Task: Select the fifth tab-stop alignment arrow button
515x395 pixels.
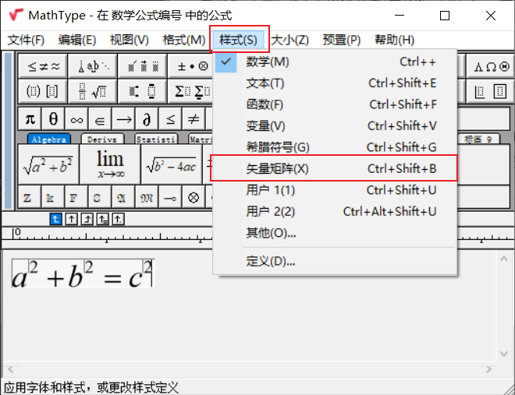Action: click(x=119, y=219)
